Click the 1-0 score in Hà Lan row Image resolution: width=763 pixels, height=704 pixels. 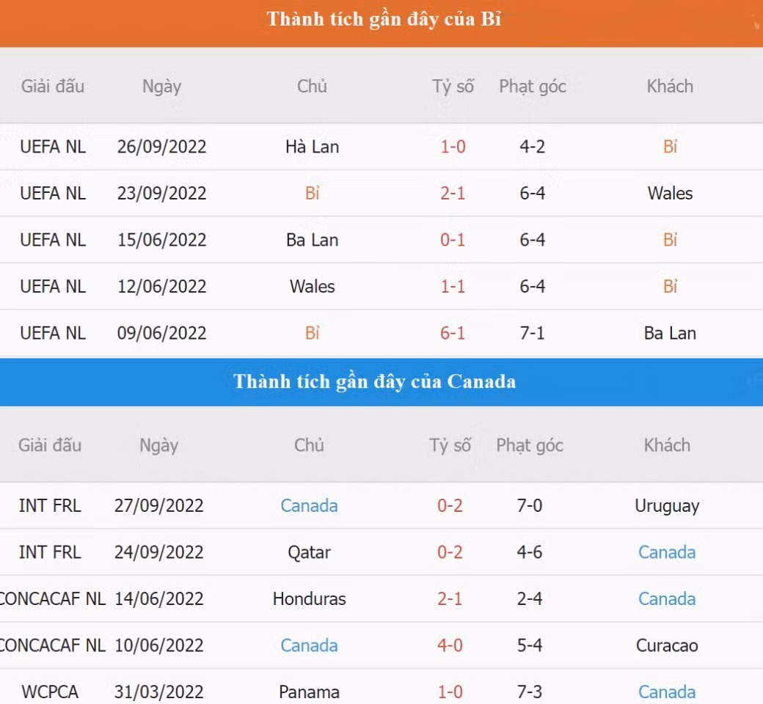pyautogui.click(x=452, y=147)
